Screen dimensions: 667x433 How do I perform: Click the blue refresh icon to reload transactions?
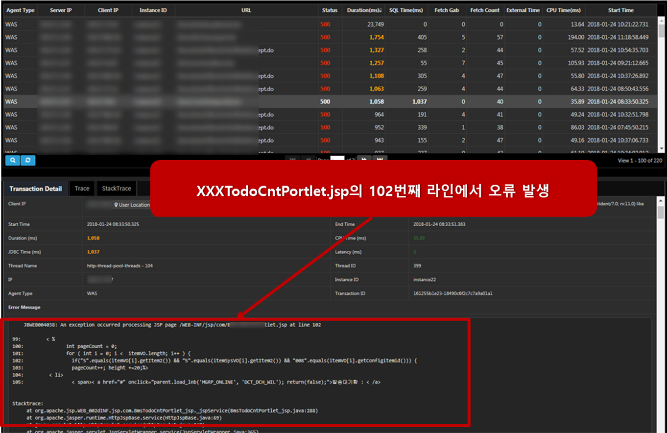tap(28, 160)
